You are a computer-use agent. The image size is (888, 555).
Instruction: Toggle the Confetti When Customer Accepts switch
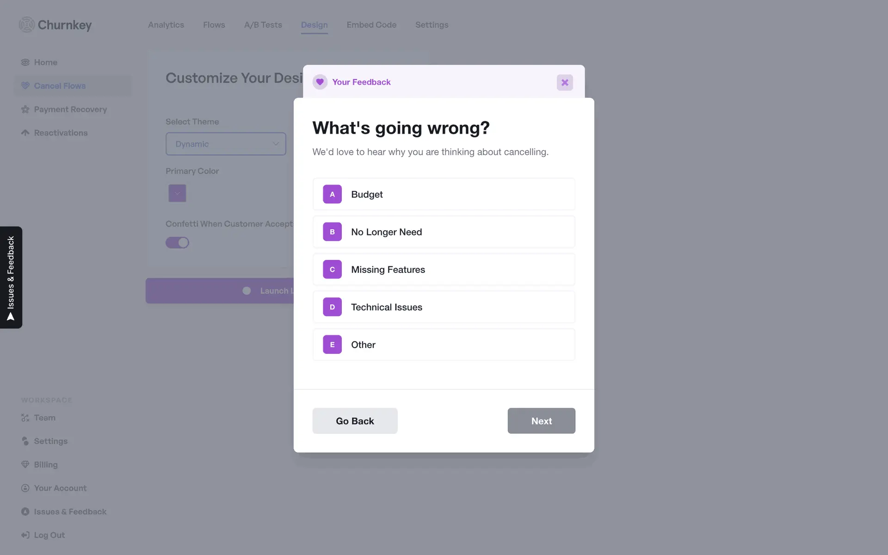point(178,242)
